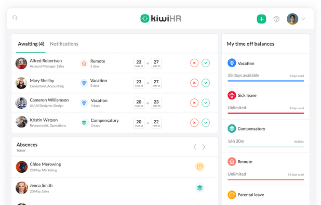Open Jenna Smith's absence entry
Image resolution: width=321 pixels, height=205 pixels.
pyautogui.click(x=114, y=188)
